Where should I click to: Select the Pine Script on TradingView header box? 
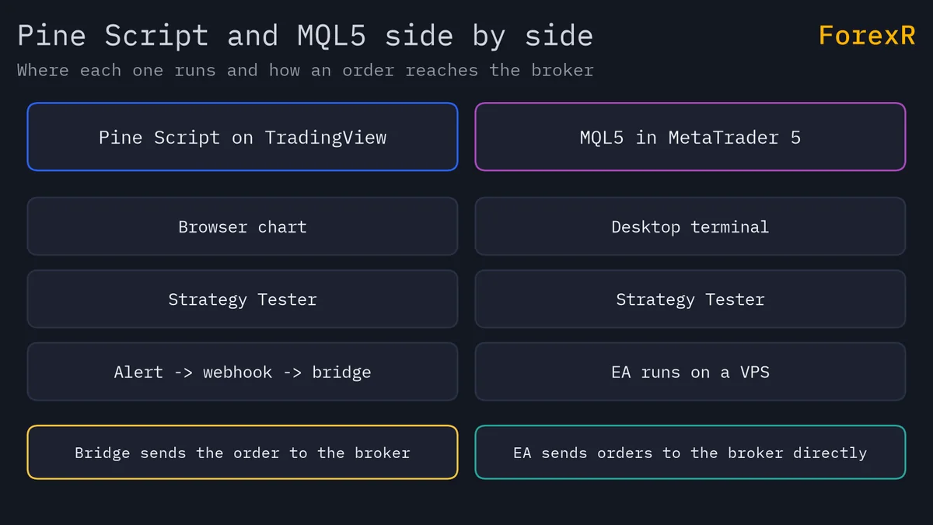(x=243, y=137)
